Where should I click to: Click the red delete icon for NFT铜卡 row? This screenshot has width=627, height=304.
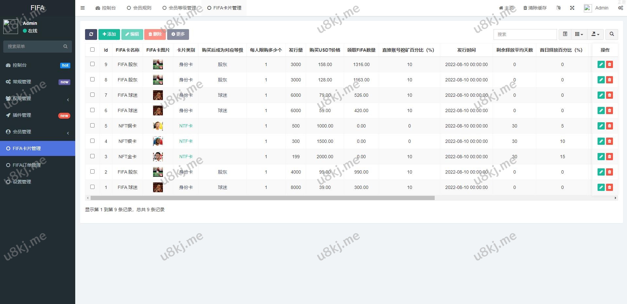[609, 126]
